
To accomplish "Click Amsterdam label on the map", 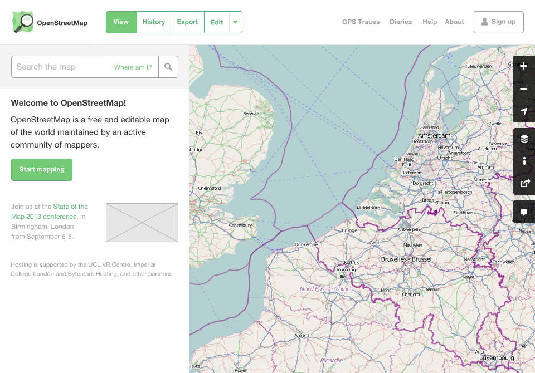I will [x=434, y=135].
